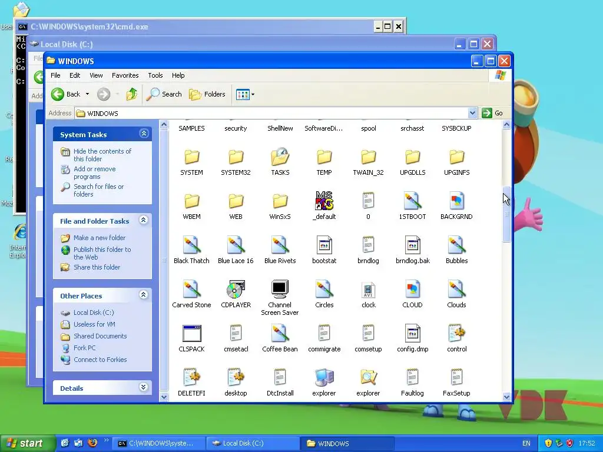Select the TASKS scheduled folder icon

coord(280,157)
